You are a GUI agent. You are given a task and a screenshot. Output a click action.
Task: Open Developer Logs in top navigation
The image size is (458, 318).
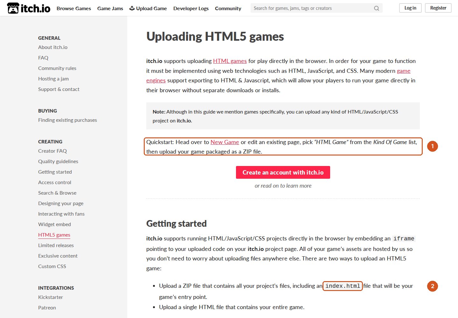191,8
